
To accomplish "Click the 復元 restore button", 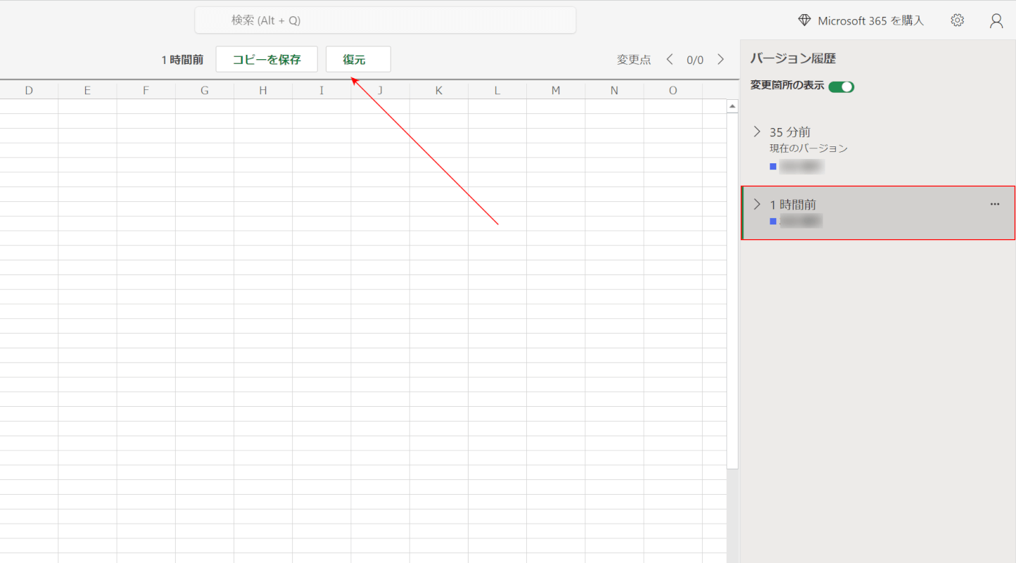I will [358, 60].
